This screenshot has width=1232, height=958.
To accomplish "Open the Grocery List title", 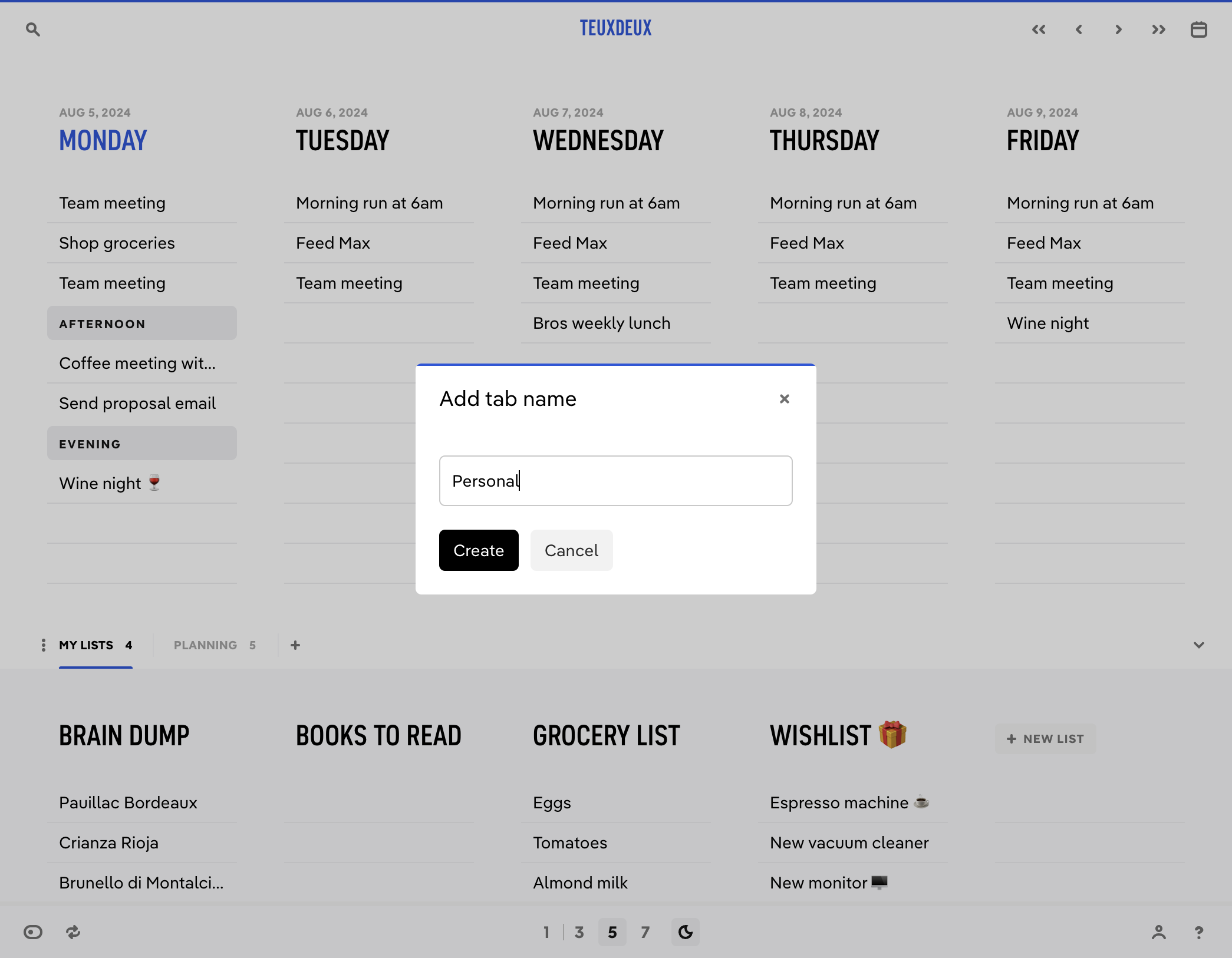I will click(x=607, y=736).
